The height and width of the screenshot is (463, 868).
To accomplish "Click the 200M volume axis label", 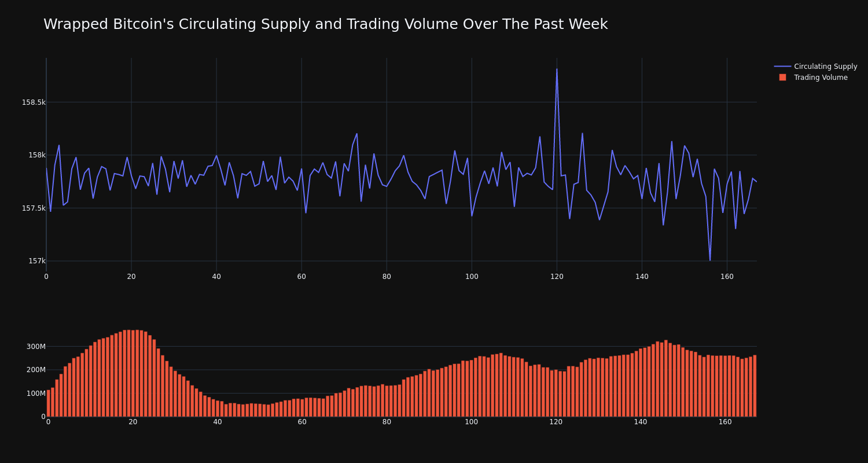I will click(x=36, y=370).
